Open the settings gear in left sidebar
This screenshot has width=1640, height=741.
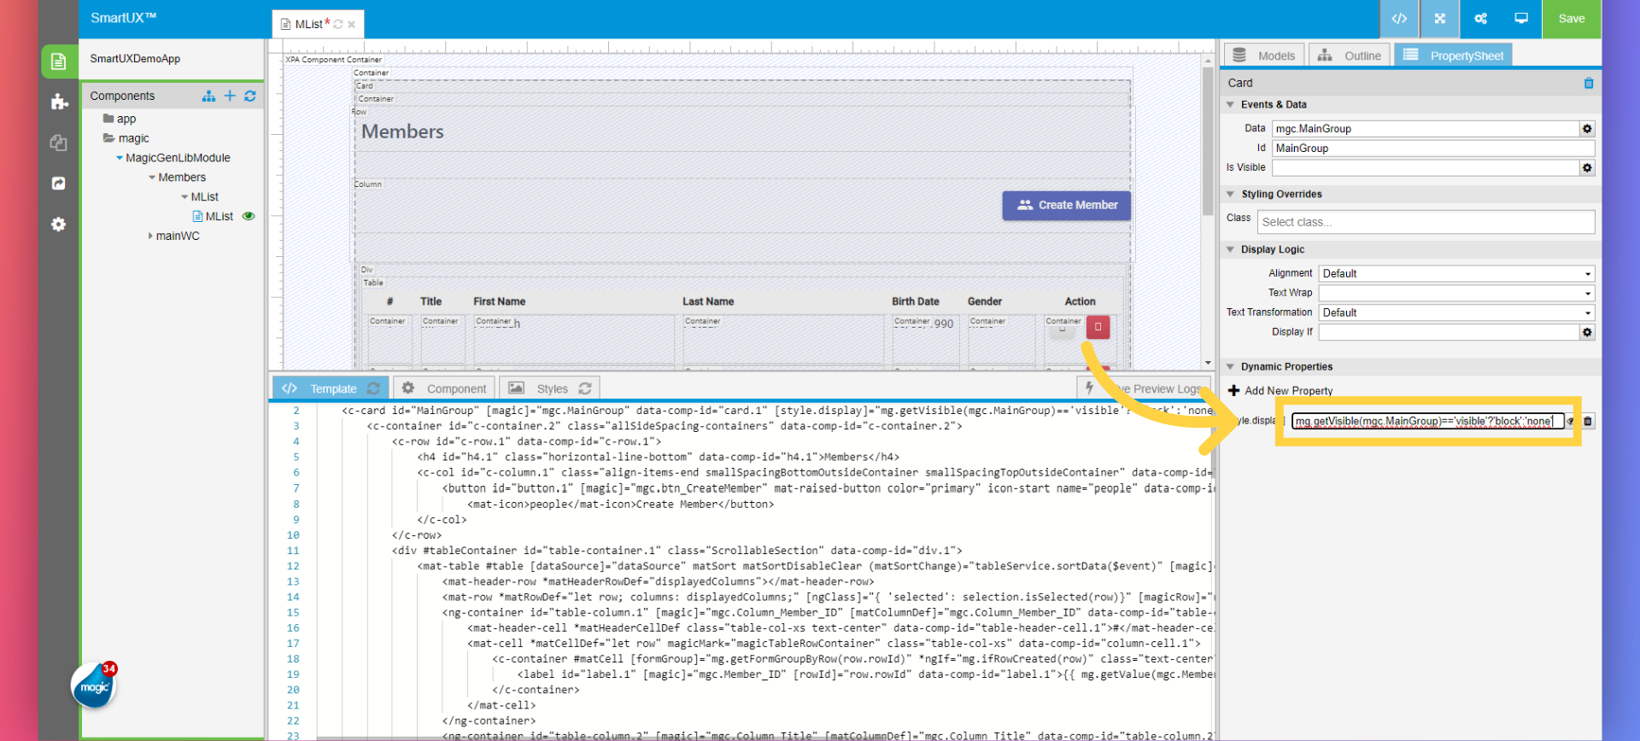tap(58, 225)
